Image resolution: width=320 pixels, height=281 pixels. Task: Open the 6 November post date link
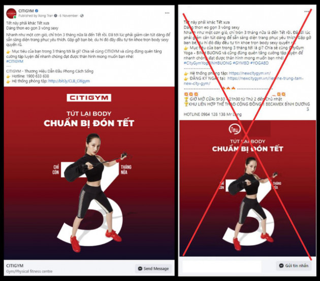click(x=69, y=16)
